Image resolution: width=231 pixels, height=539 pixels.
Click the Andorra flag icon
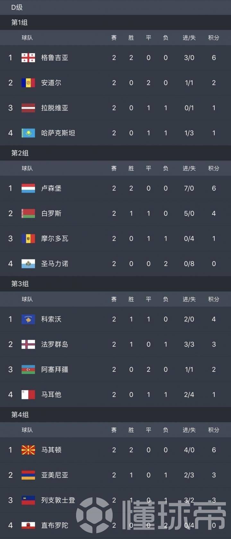tap(28, 83)
